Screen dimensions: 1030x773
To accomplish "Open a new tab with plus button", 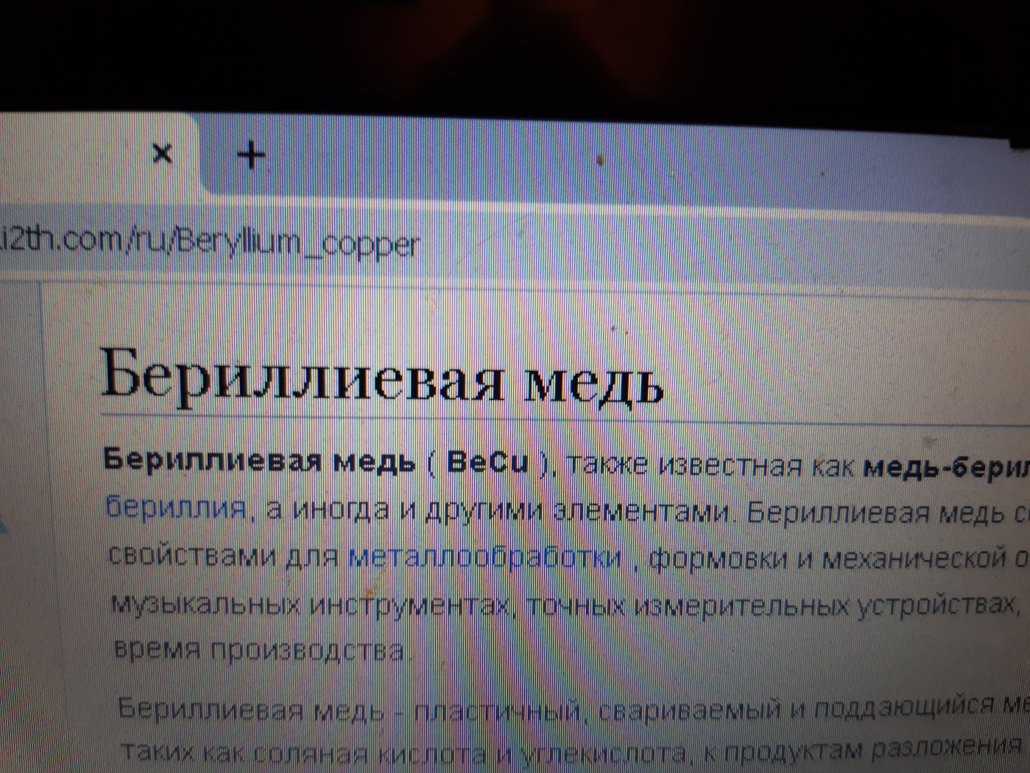I will click(252, 155).
